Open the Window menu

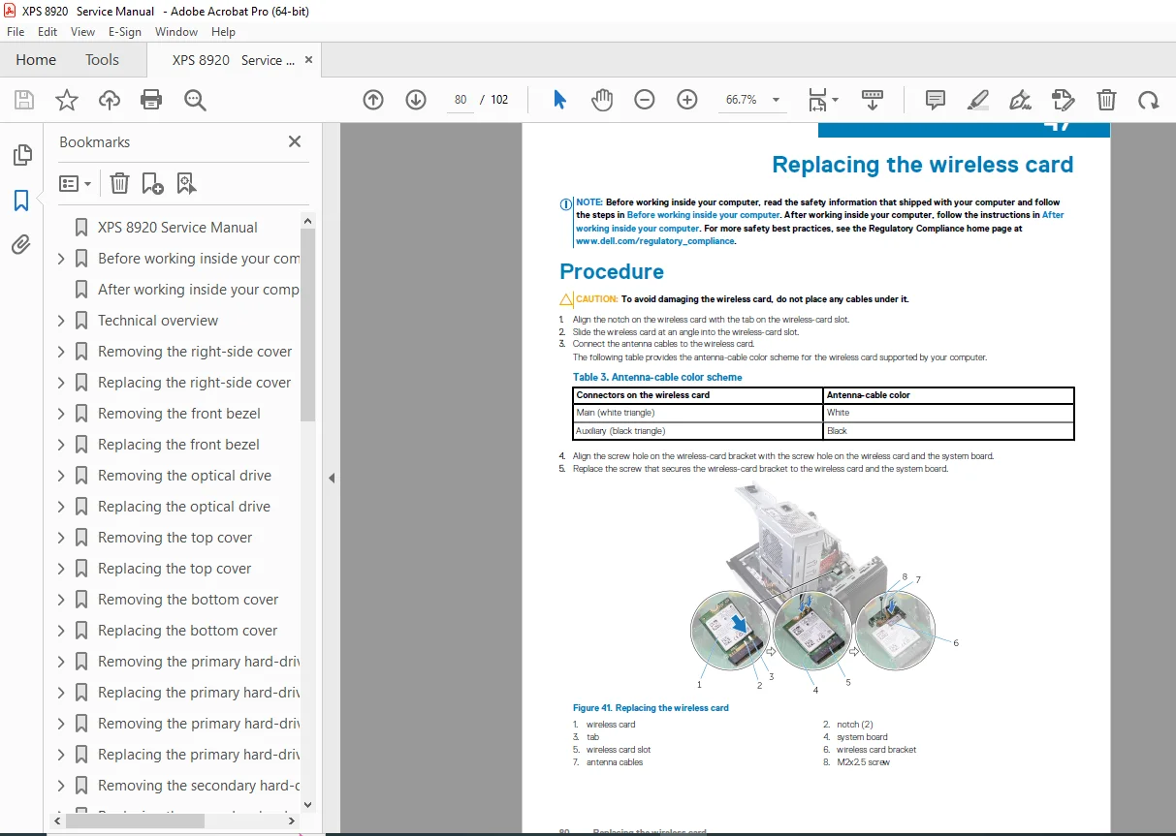tap(176, 32)
